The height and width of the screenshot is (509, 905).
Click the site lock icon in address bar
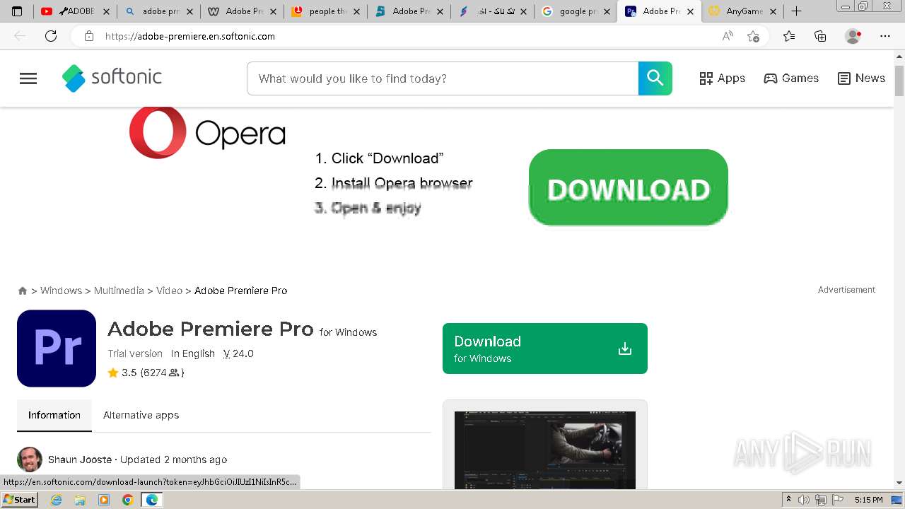coord(88,36)
